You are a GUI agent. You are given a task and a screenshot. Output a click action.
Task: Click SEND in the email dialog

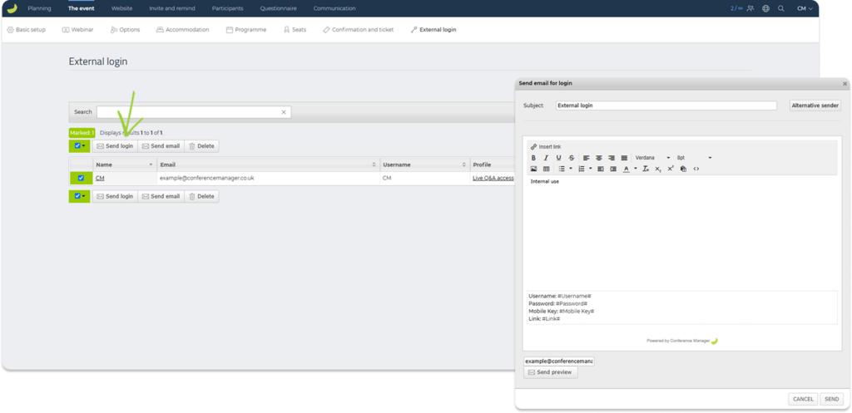coord(832,399)
